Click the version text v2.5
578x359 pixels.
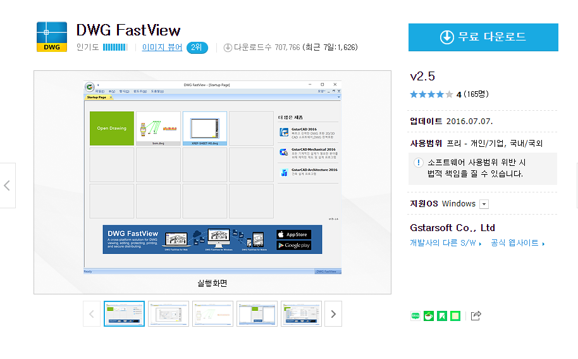click(x=422, y=77)
